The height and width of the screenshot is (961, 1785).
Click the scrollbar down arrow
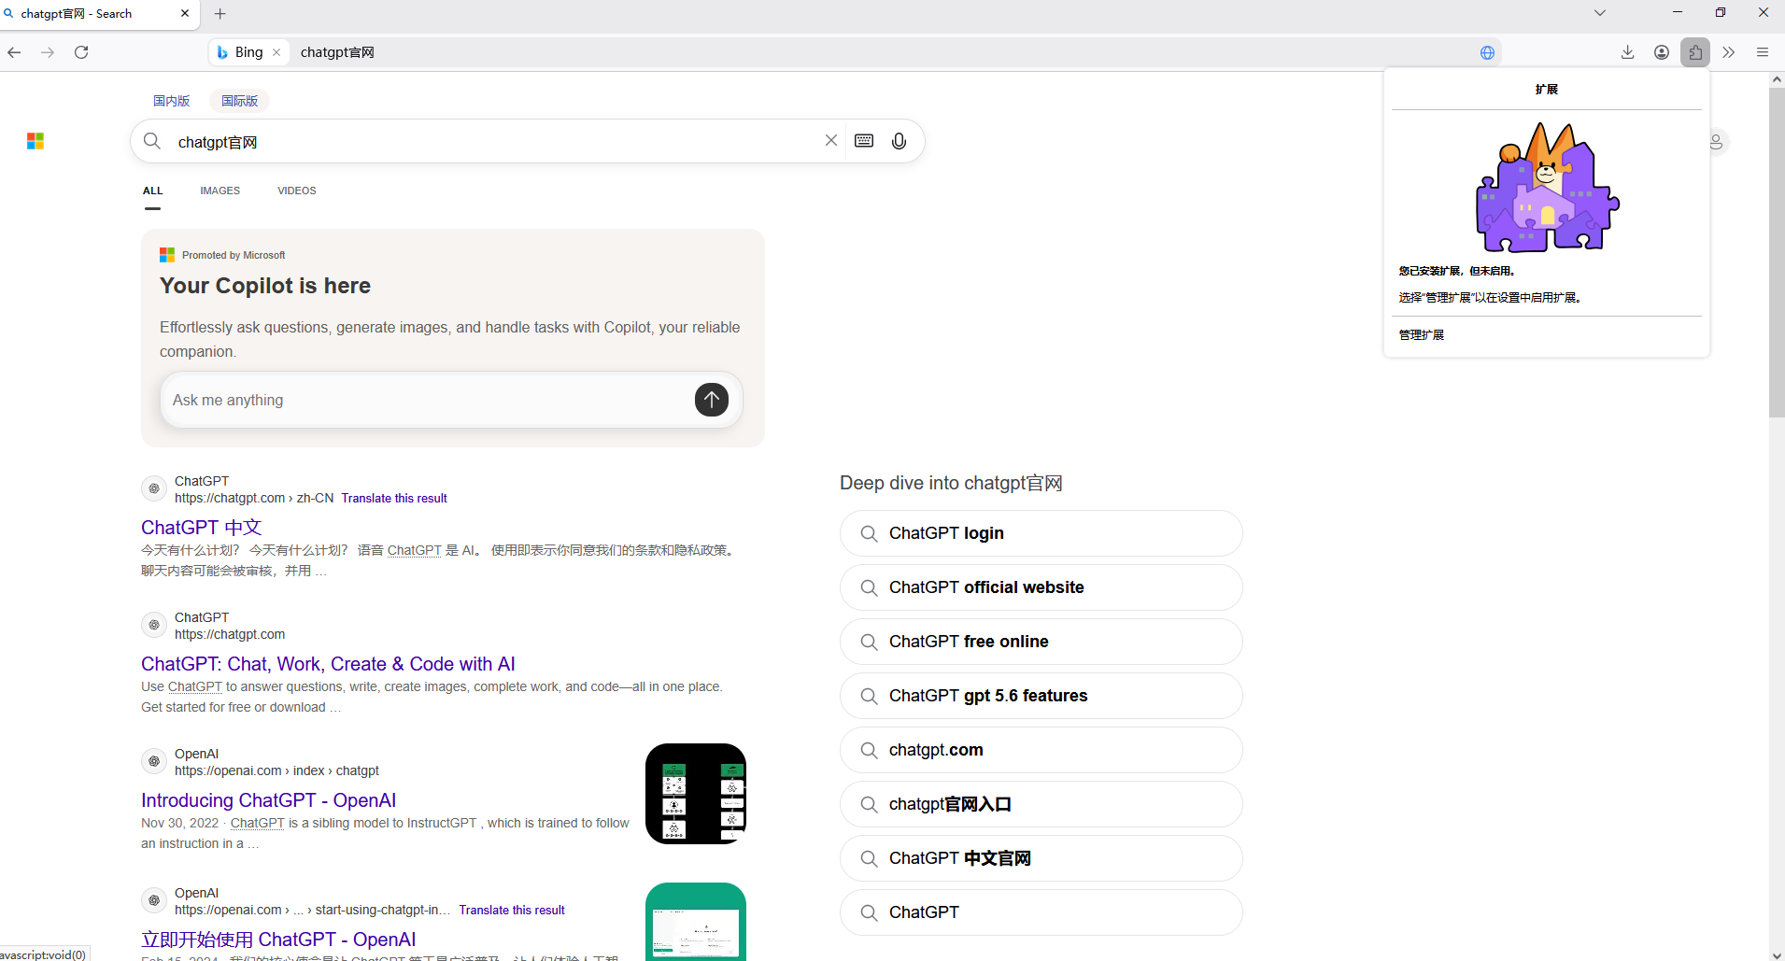[1777, 954]
